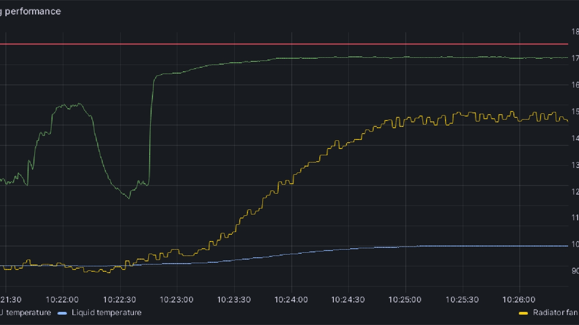The height and width of the screenshot is (325, 579).
Task: Select the 10:23:30 tick on time axis
Action: click(234, 299)
